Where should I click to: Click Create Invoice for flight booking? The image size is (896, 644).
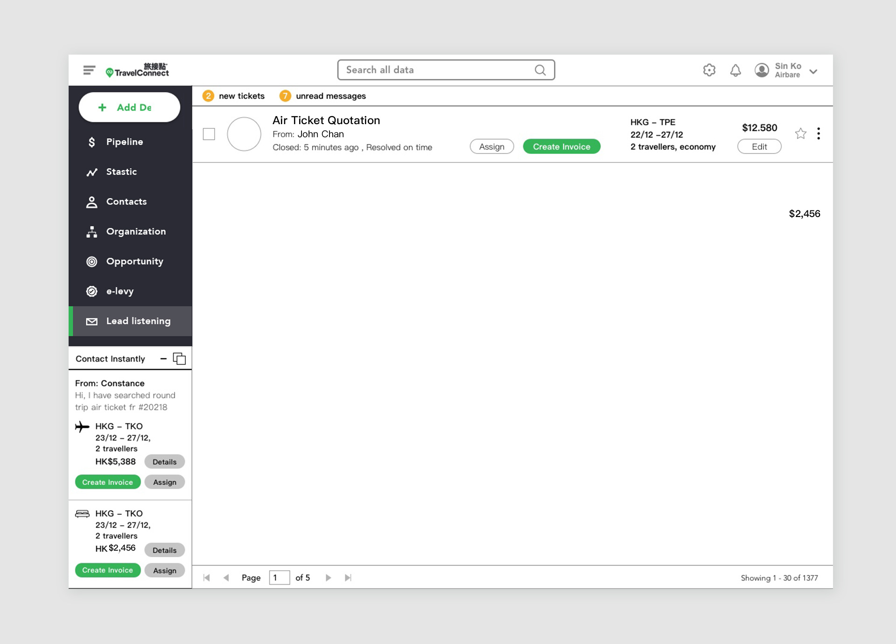107,482
